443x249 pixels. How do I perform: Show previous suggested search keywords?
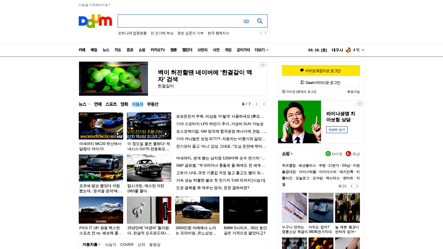pyautogui.click(x=261, y=33)
